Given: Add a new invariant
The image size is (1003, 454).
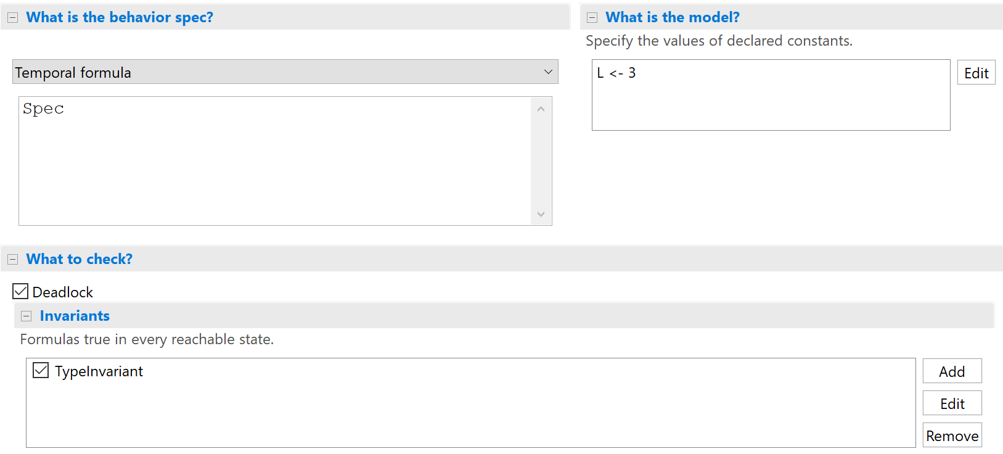Looking at the screenshot, I should pos(951,371).
